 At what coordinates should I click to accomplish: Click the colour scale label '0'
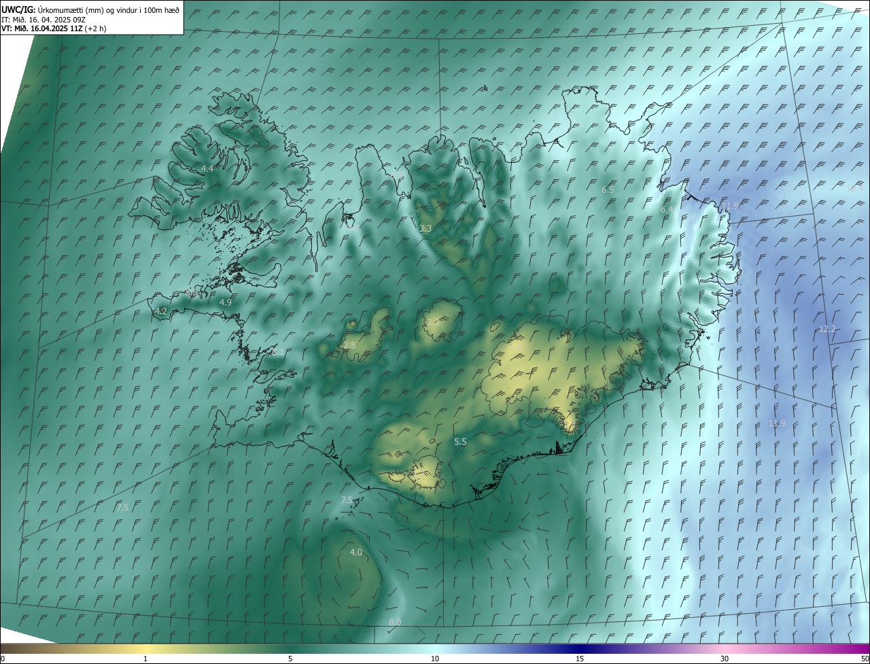point(2,659)
